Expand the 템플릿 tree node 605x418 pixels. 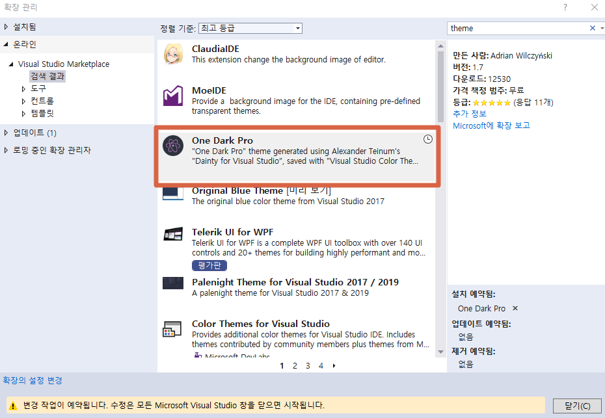click(23, 113)
